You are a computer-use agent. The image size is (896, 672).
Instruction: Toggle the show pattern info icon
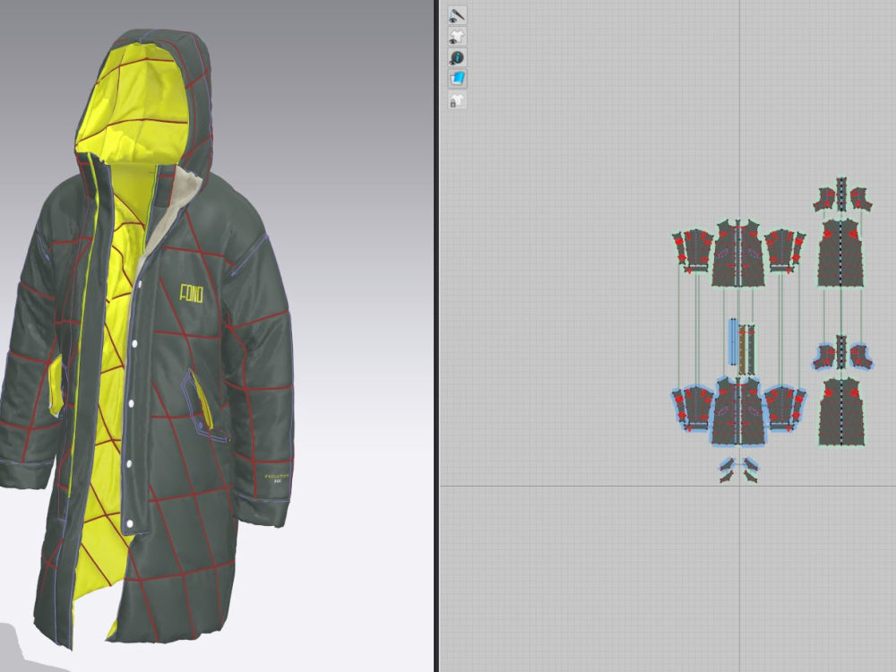click(457, 57)
